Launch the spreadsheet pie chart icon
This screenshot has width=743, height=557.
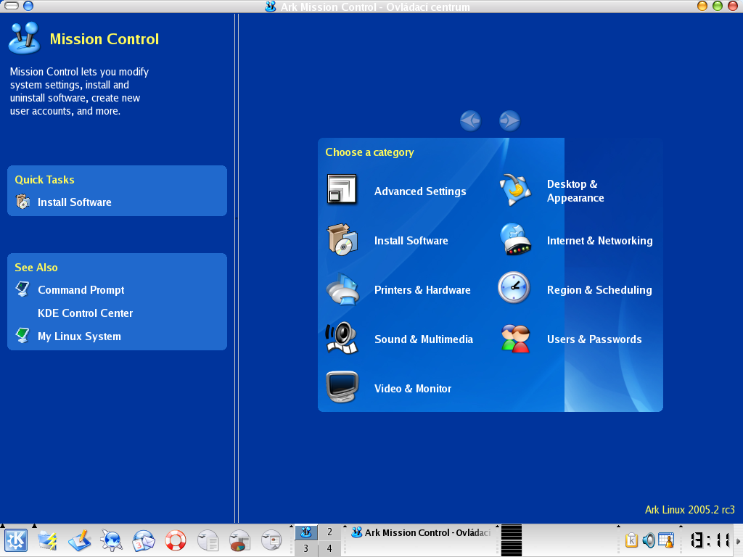pos(239,540)
